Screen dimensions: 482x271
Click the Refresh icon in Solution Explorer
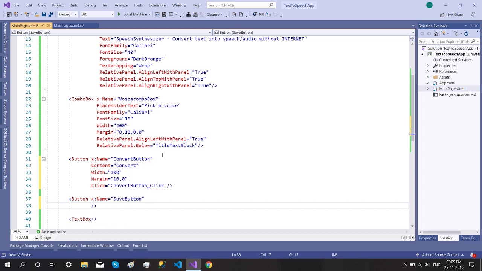click(x=466, y=34)
